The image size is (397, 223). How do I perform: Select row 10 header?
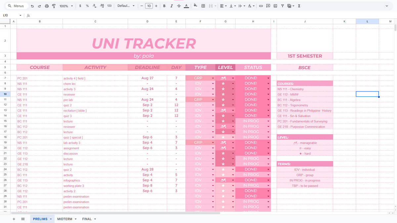5,94
